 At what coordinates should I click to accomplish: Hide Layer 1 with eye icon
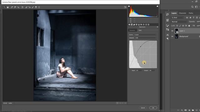[172, 31]
